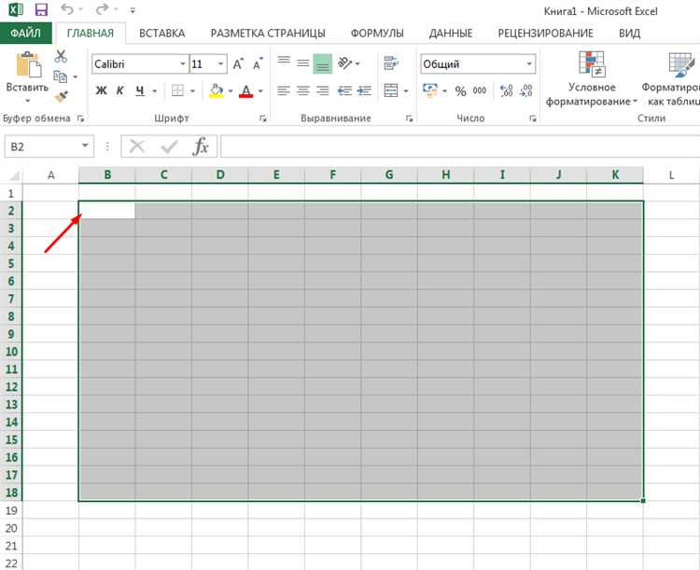Open Условное форматирование conditional formatting
The image size is (700, 570).
point(592,79)
